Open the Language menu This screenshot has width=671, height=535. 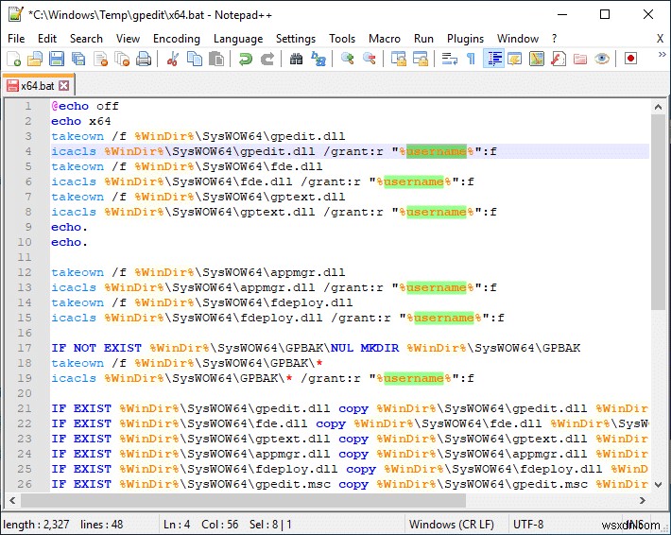tap(238, 39)
